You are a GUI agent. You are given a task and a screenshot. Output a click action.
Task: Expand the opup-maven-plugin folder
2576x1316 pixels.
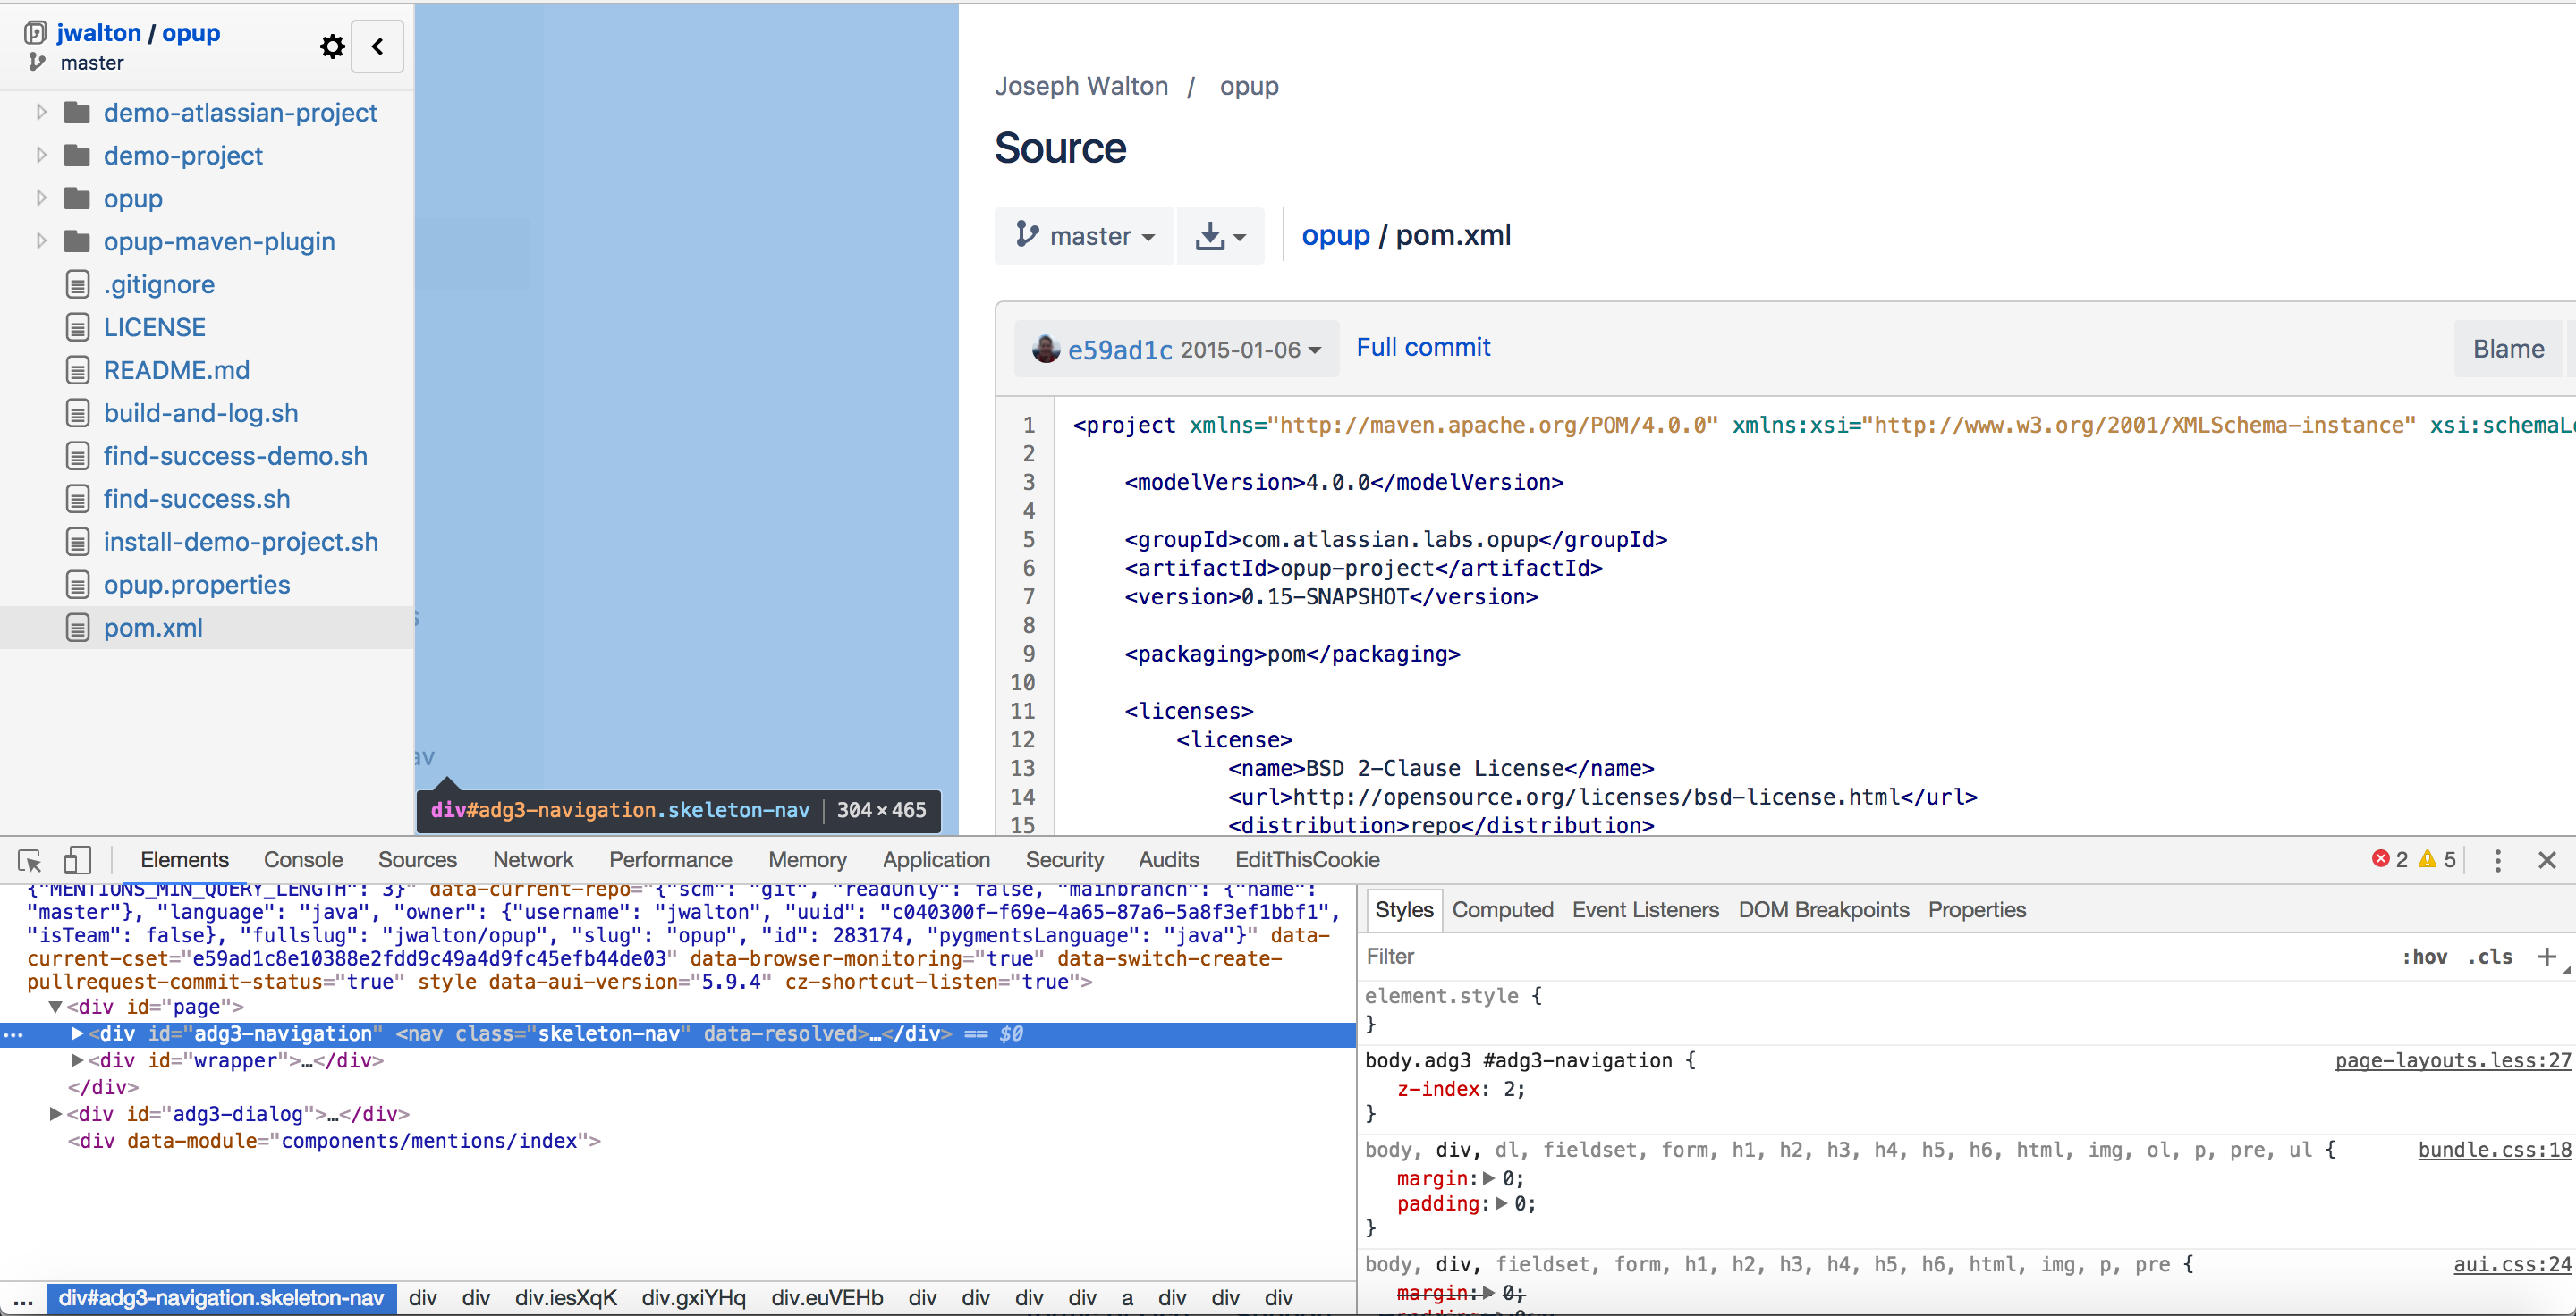[41, 240]
